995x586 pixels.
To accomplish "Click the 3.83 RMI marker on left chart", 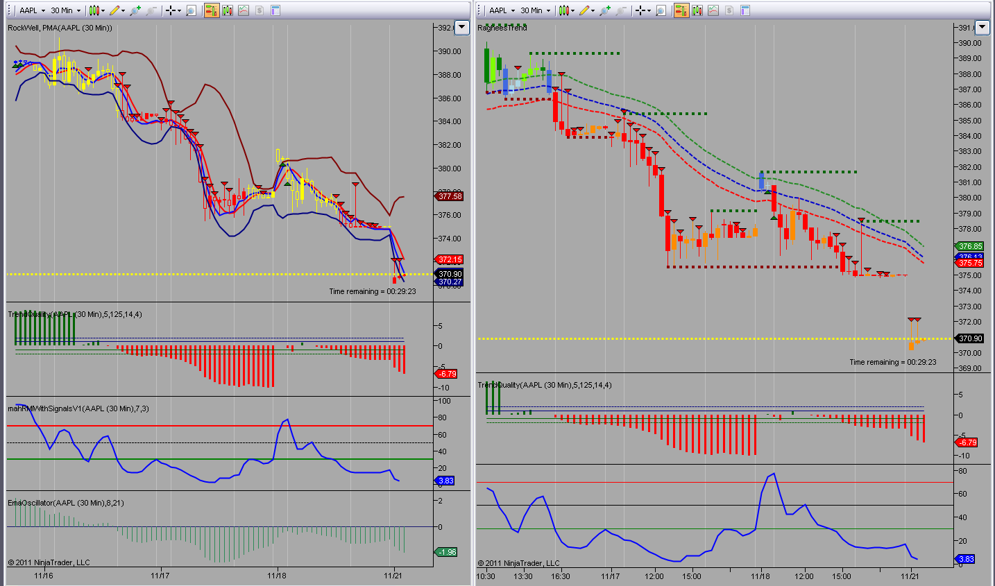I will 445,481.
